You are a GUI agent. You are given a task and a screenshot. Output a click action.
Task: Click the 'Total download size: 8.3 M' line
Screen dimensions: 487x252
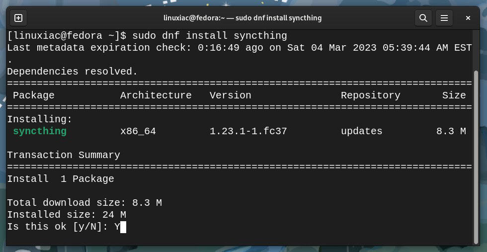(84, 203)
